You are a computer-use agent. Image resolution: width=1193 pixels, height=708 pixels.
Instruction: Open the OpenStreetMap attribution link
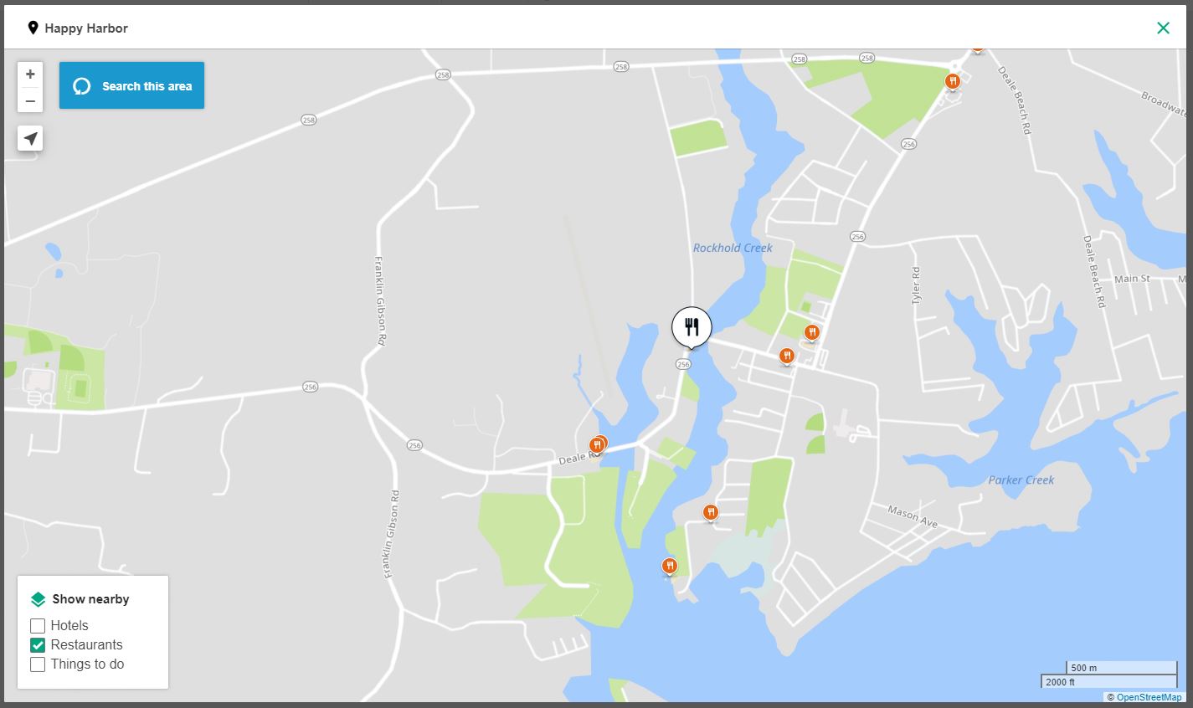pyautogui.click(x=1149, y=697)
